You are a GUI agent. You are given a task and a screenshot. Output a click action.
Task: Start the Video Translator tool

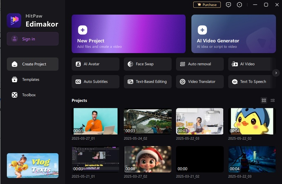click(x=200, y=82)
